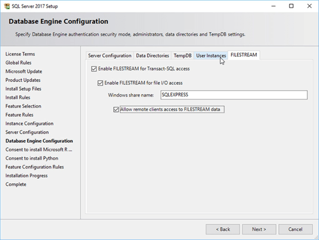Switch to the Server Configuration tab
The height and width of the screenshot is (240, 319).
(110, 56)
